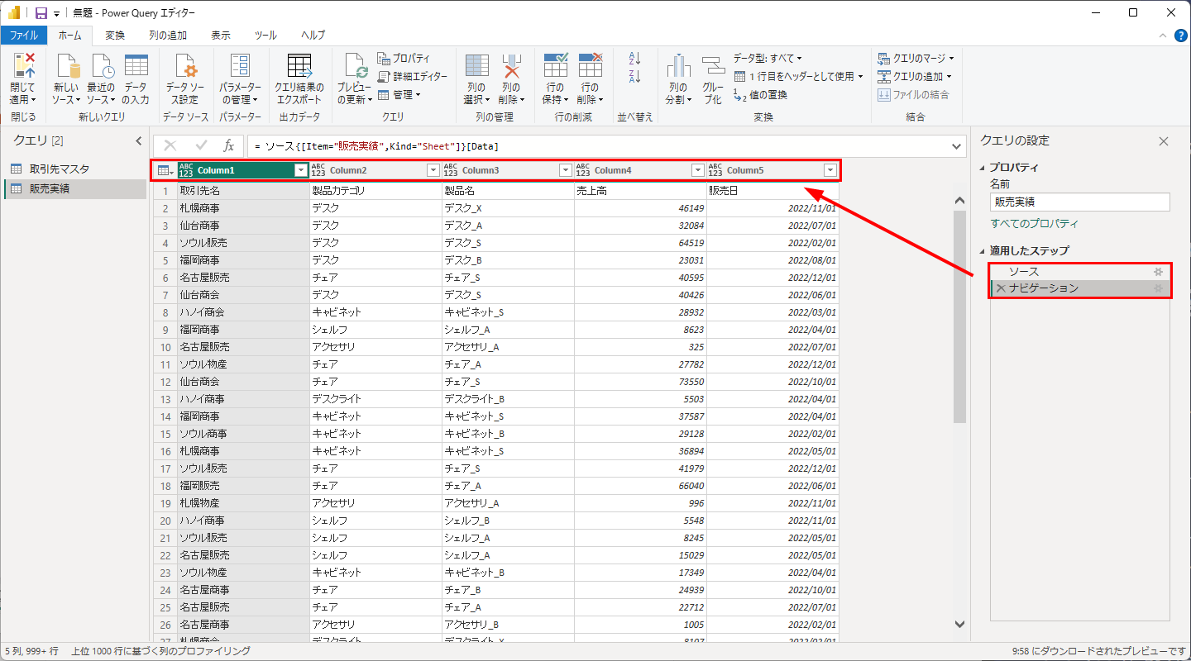Click Replace Values (値の置換)
The width and height of the screenshot is (1191, 661).
[x=760, y=94]
